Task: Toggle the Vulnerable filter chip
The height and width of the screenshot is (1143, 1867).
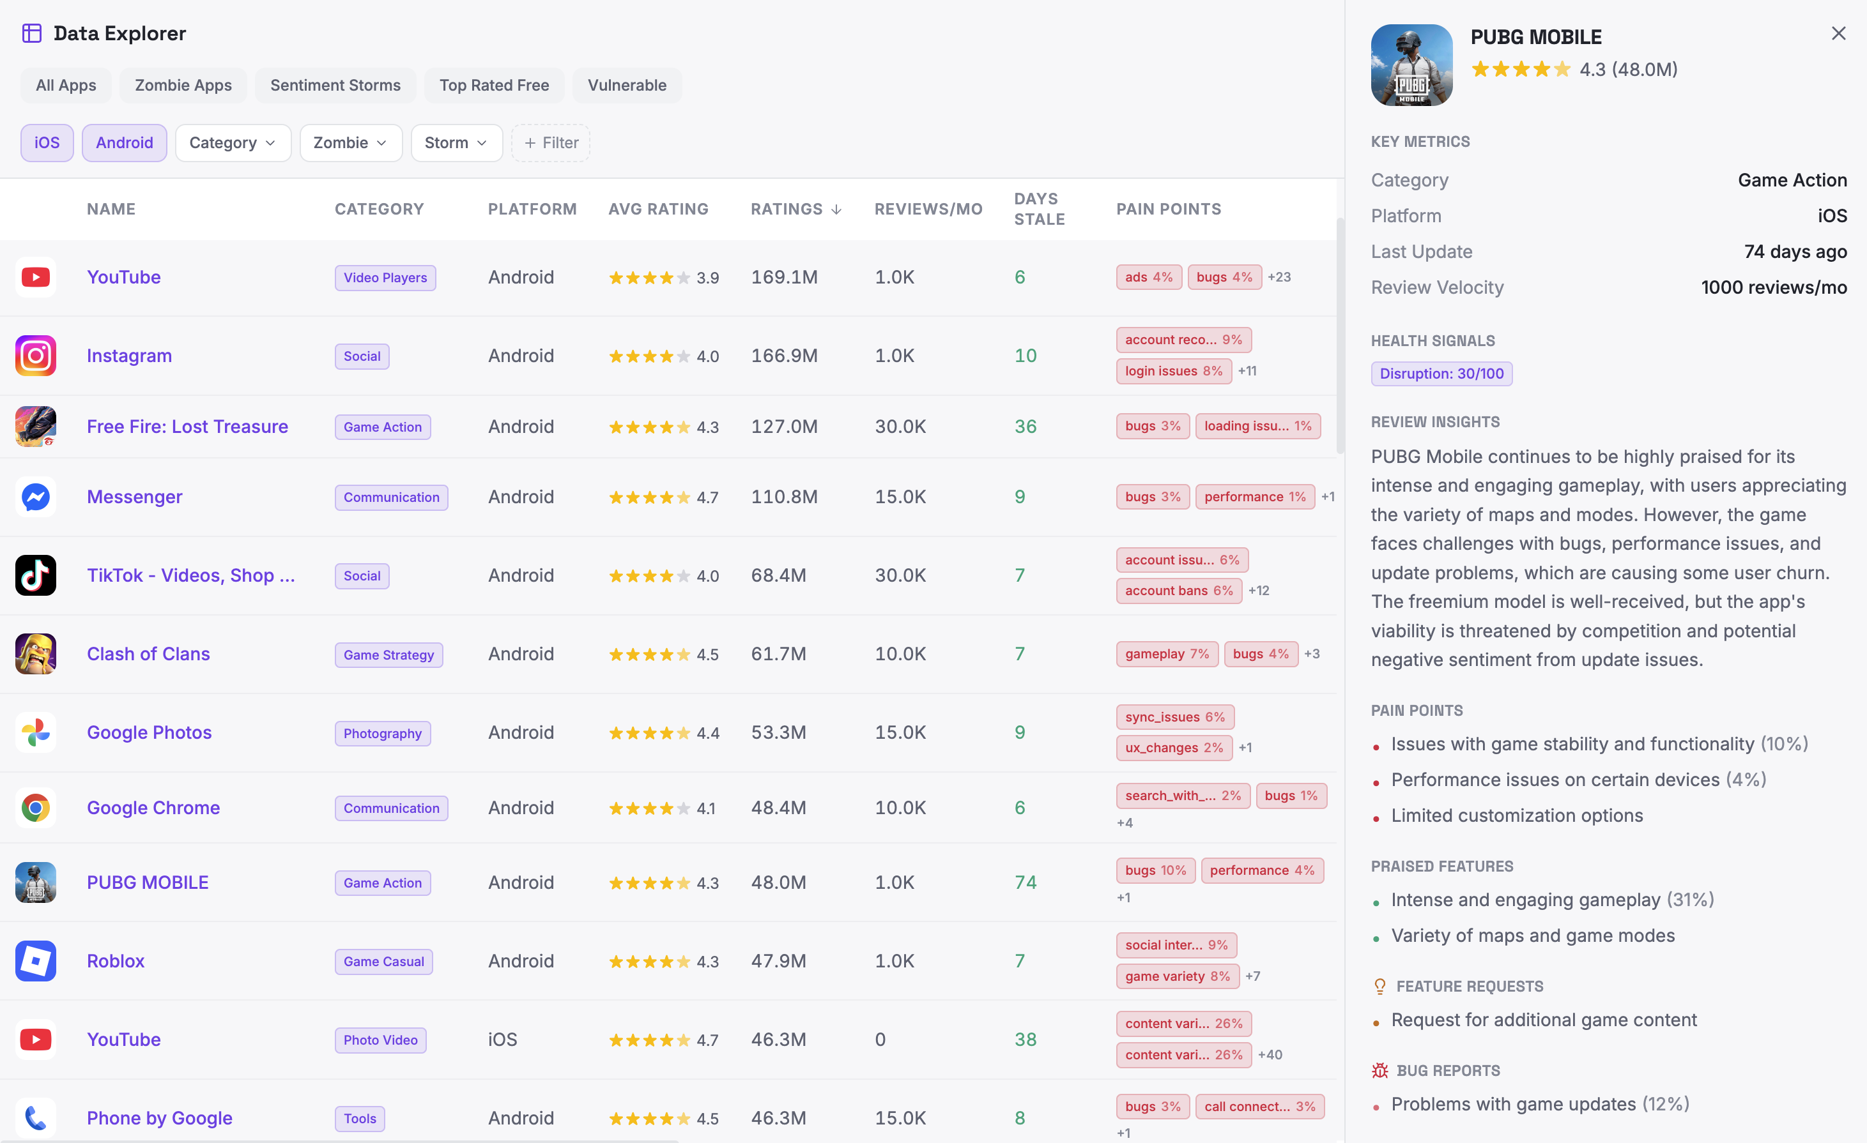Action: coord(627,85)
